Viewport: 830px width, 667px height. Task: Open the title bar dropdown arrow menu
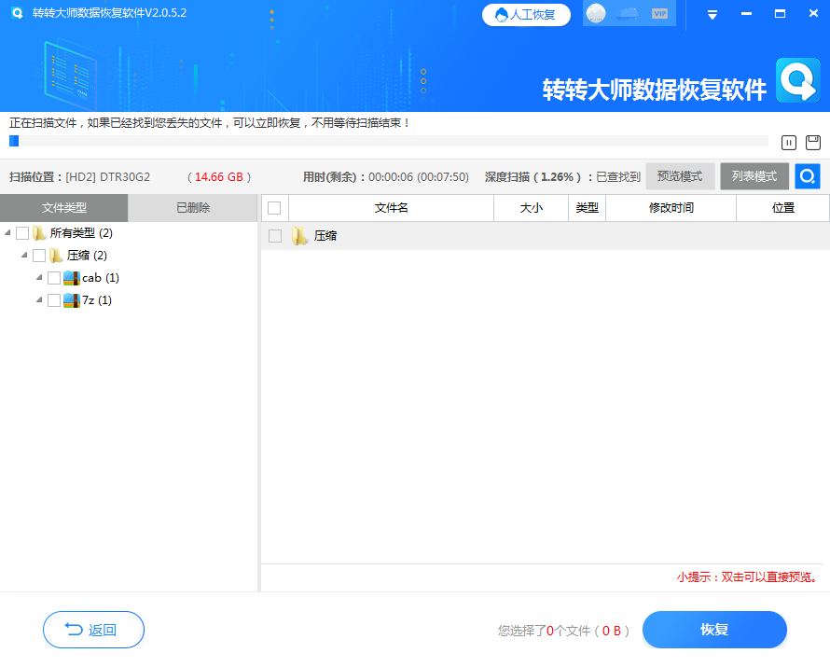[x=712, y=14]
